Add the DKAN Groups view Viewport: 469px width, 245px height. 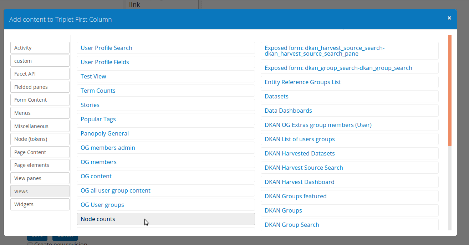pos(350,210)
